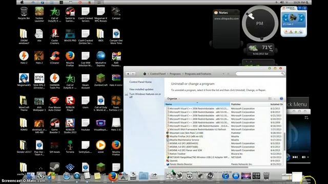This screenshot has width=328, height=184.
Task: Select the WinDS PRO desktop icon
Action: click(x=70, y=35)
